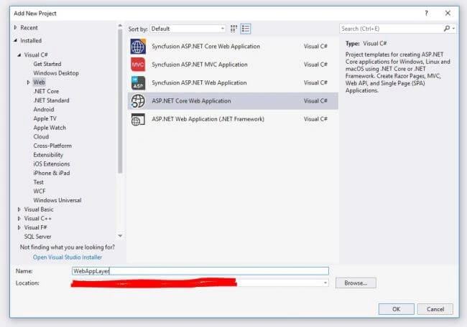Select Cloud category
The width and height of the screenshot is (467, 327).
point(41,137)
